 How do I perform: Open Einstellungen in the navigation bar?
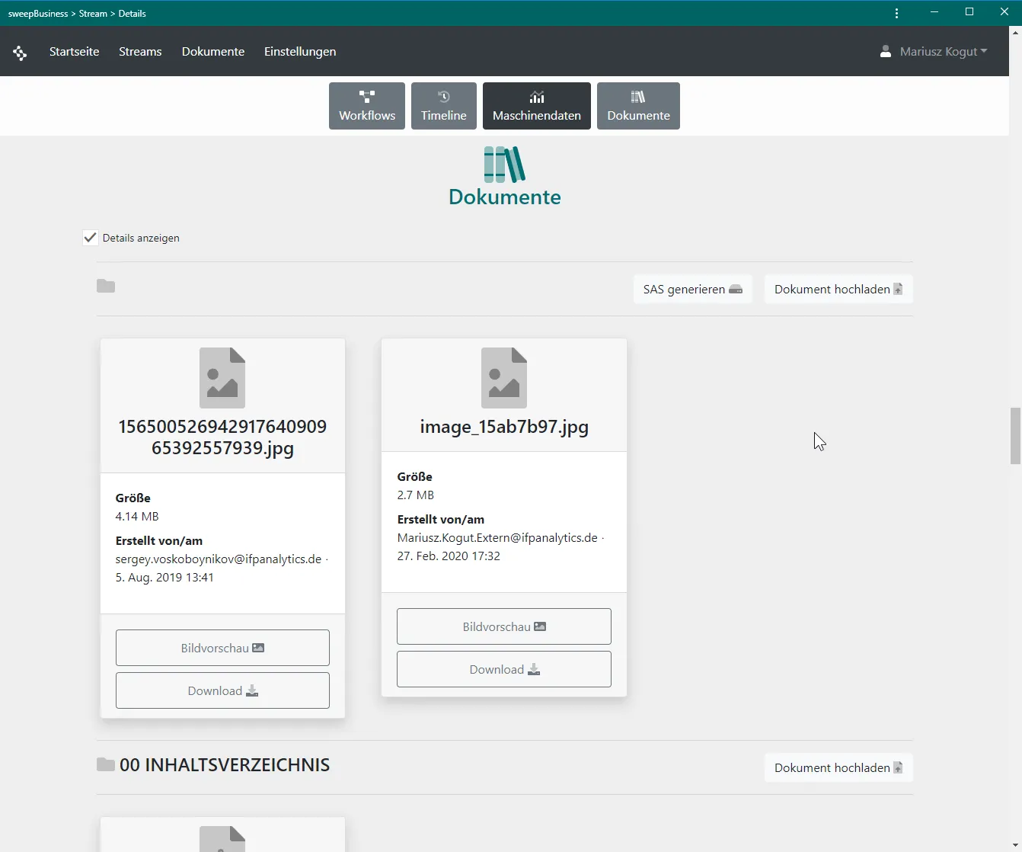click(300, 52)
